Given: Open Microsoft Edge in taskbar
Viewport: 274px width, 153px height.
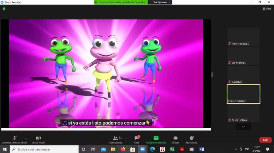Looking at the screenshot, I should [x=152, y=149].
